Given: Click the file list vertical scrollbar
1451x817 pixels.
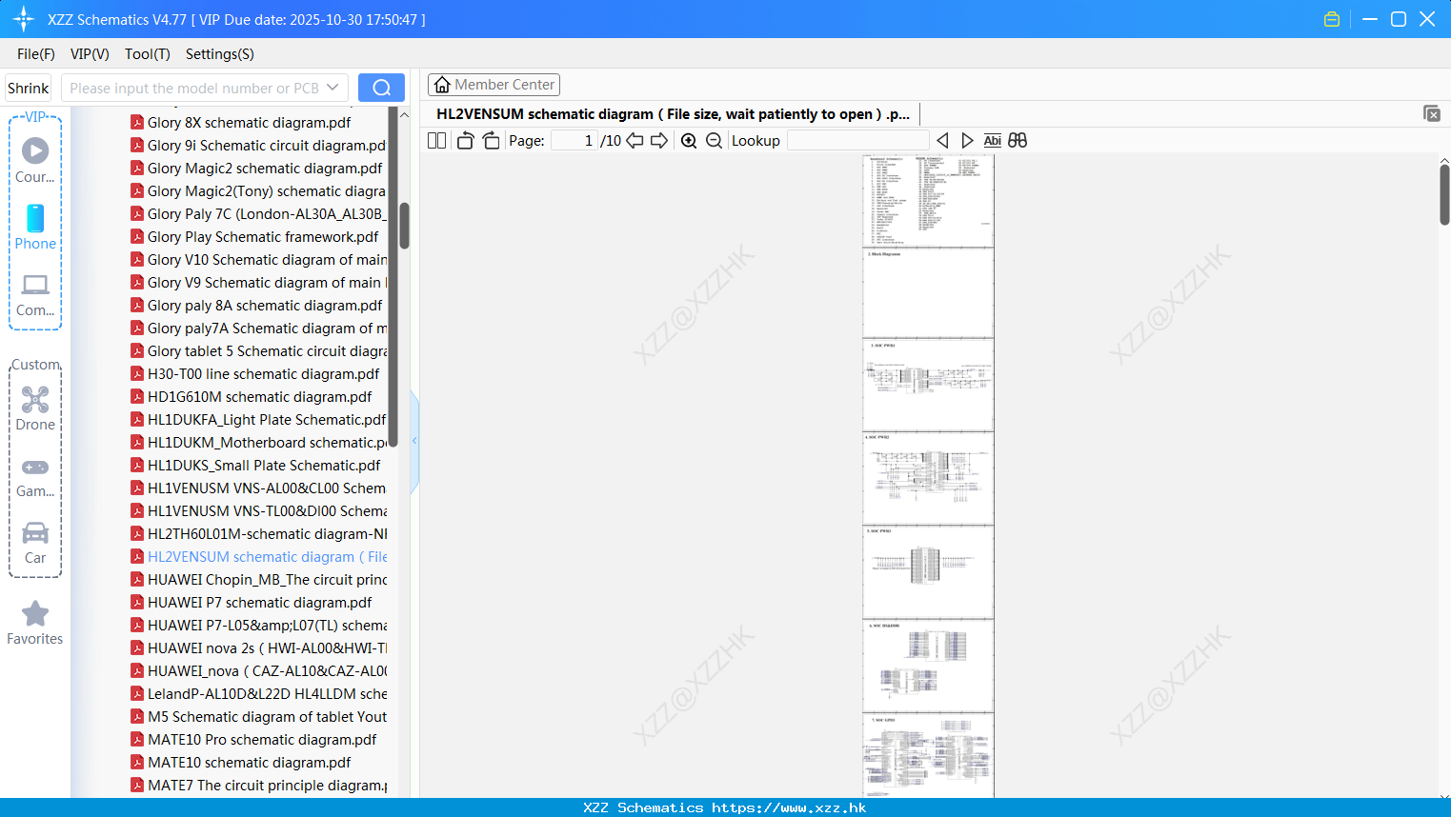Looking at the screenshot, I should [405, 226].
